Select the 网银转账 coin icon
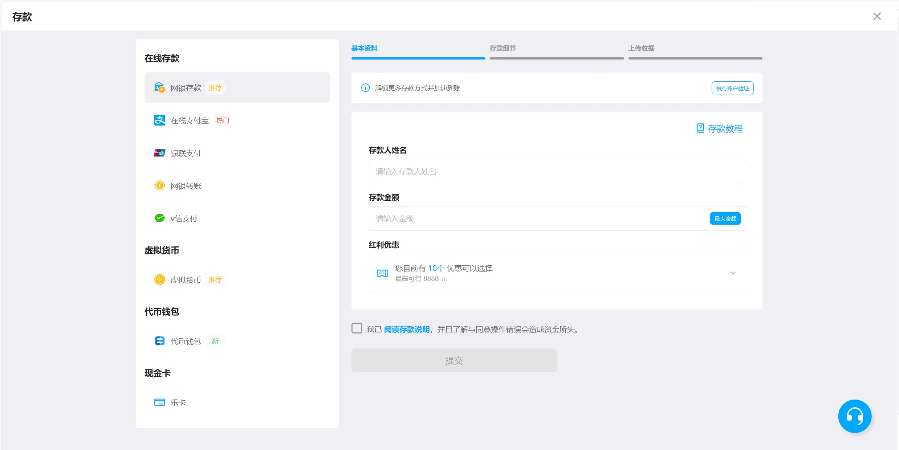This screenshot has width=899, height=450. click(x=159, y=186)
